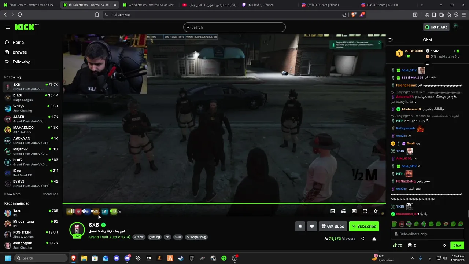The height and width of the screenshot is (264, 469).
Task: Jump to LIVE in the player
Action: click(115, 211)
